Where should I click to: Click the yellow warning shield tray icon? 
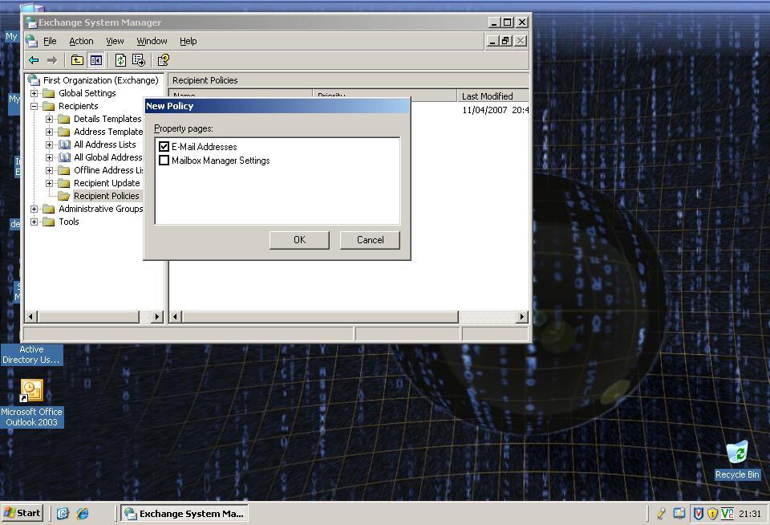point(712,515)
